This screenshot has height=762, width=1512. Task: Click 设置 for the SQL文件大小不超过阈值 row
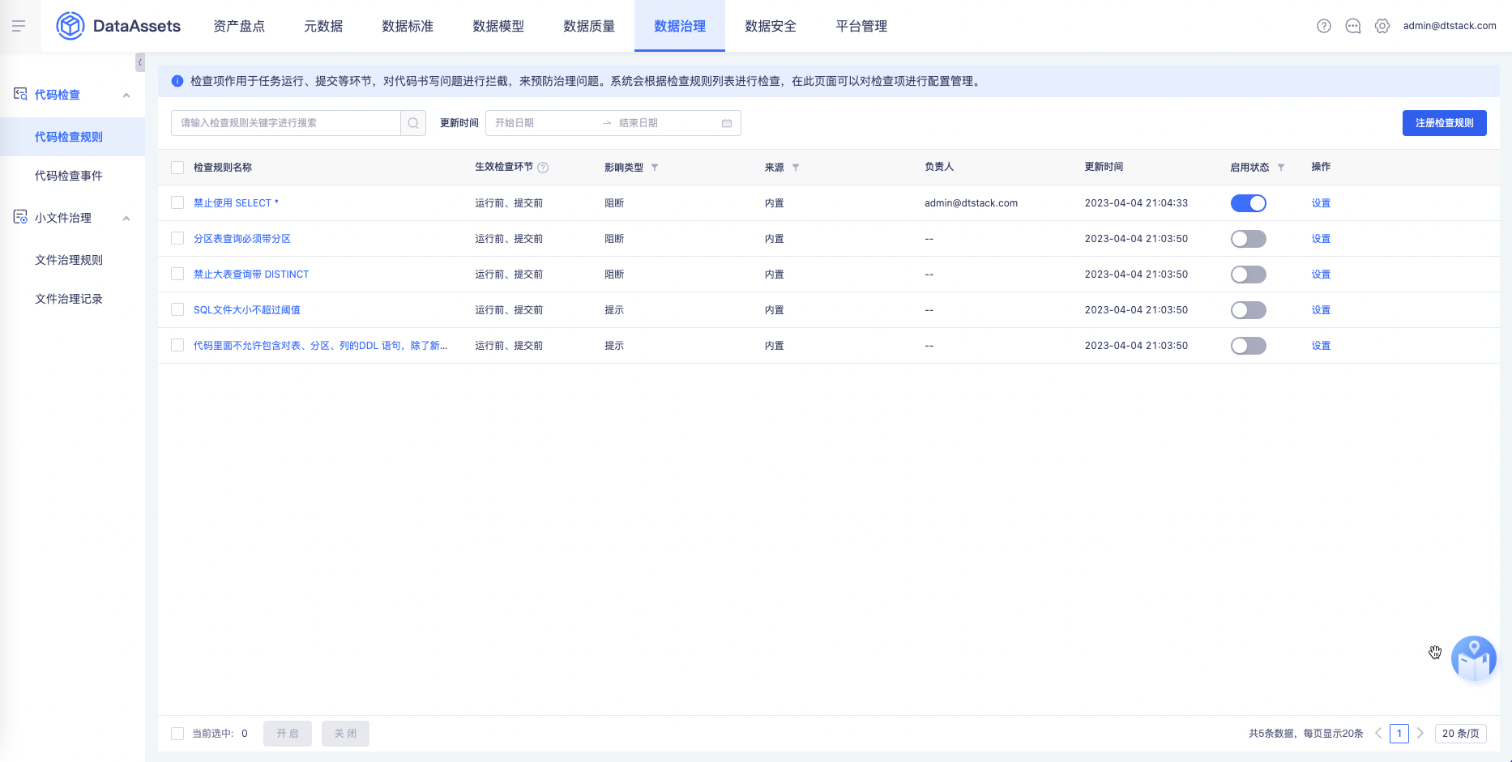click(x=1321, y=310)
